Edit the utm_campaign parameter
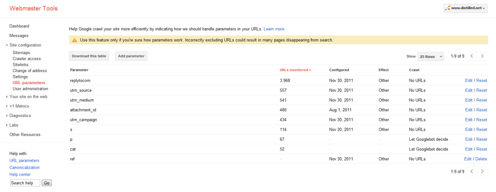 (x=468, y=119)
